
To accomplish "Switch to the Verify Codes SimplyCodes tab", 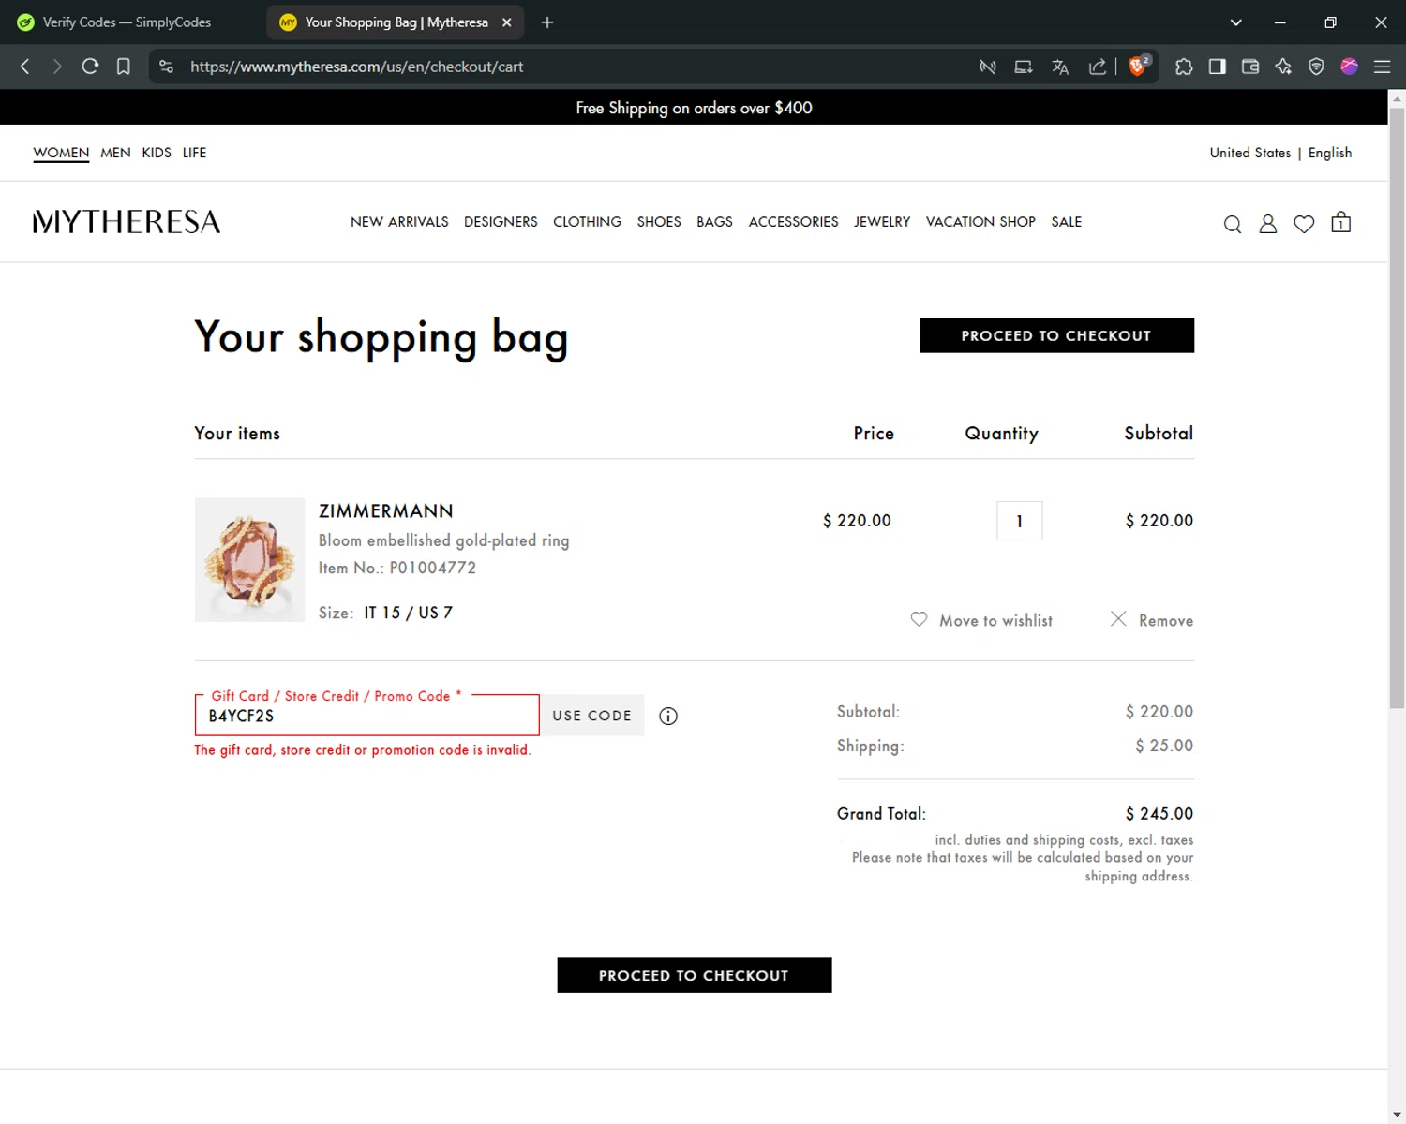I will [127, 22].
